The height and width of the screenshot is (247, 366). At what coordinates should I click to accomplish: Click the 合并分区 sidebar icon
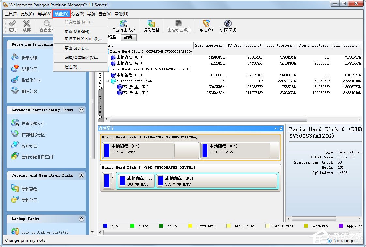coord(15,145)
